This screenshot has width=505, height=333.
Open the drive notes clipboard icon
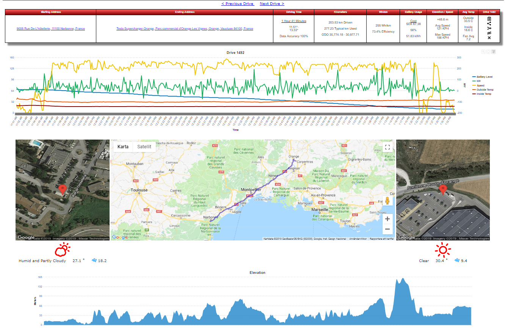tap(489, 19)
